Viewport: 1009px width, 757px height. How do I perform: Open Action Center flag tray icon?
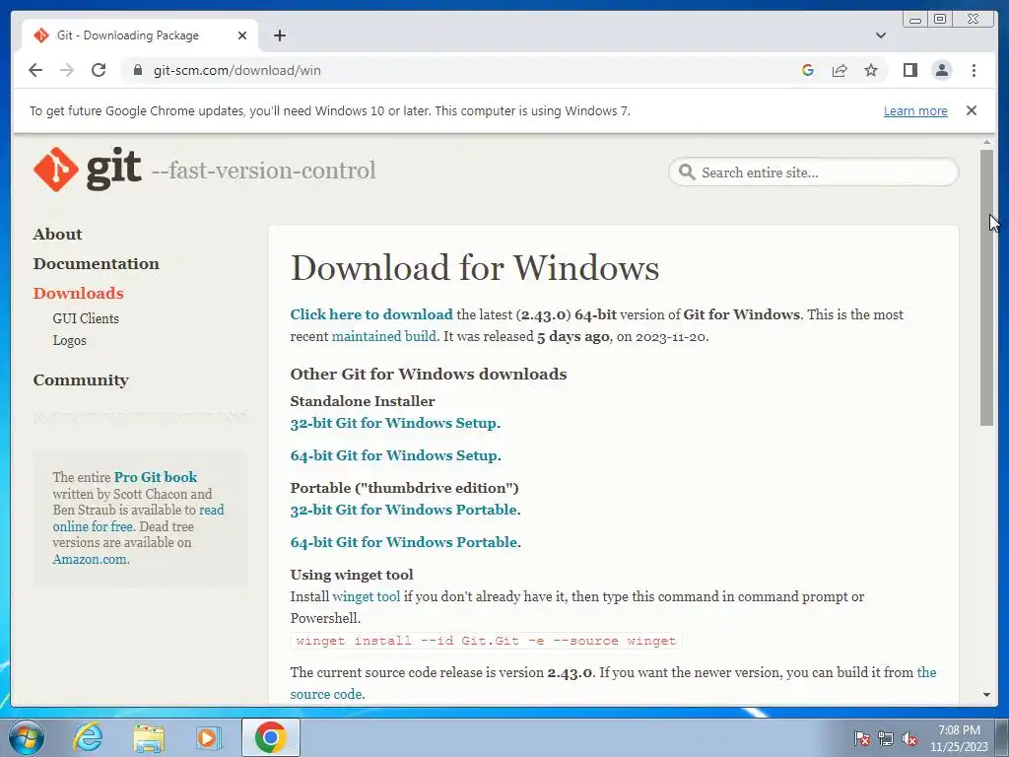861,738
